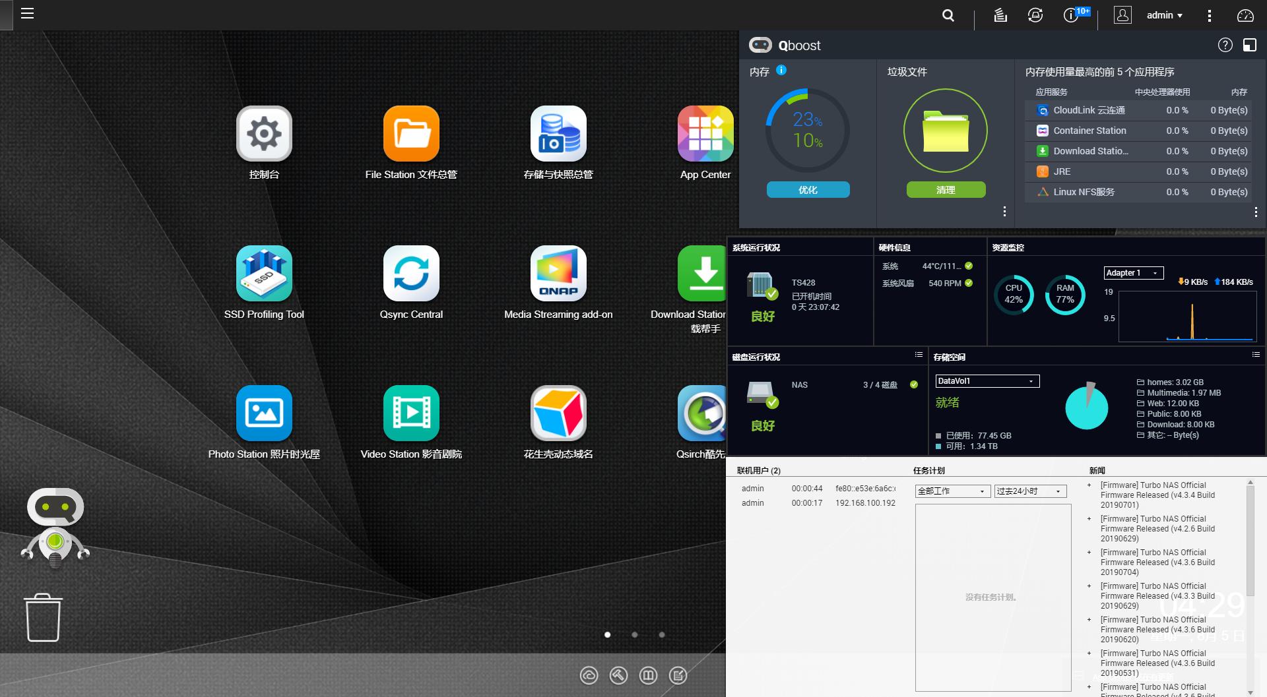1267x697 pixels.
Task: Click the circled book icon in bottom bar
Action: (x=648, y=675)
